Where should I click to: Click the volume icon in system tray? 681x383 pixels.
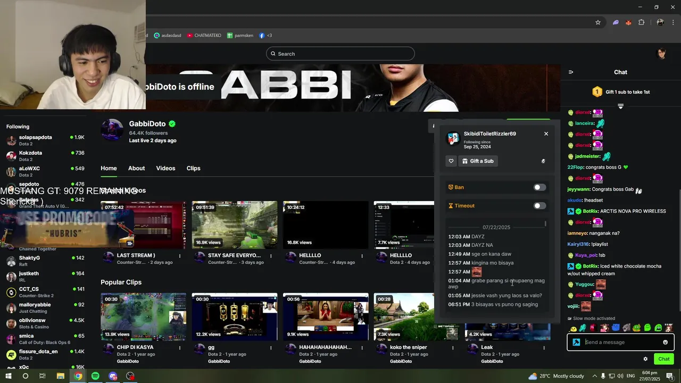point(620,376)
